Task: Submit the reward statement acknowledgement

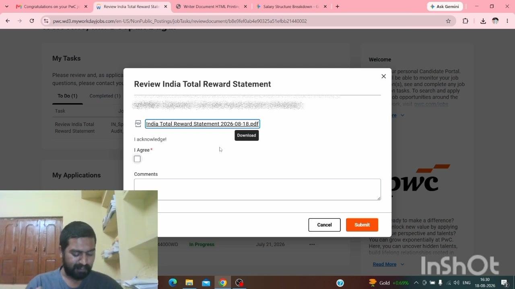Action: click(362, 225)
